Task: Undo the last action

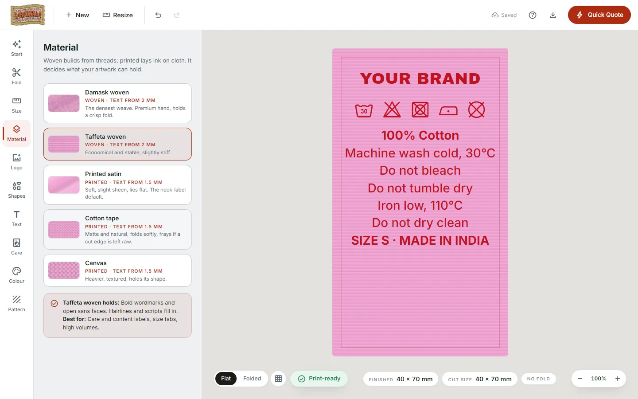Action: tap(158, 15)
